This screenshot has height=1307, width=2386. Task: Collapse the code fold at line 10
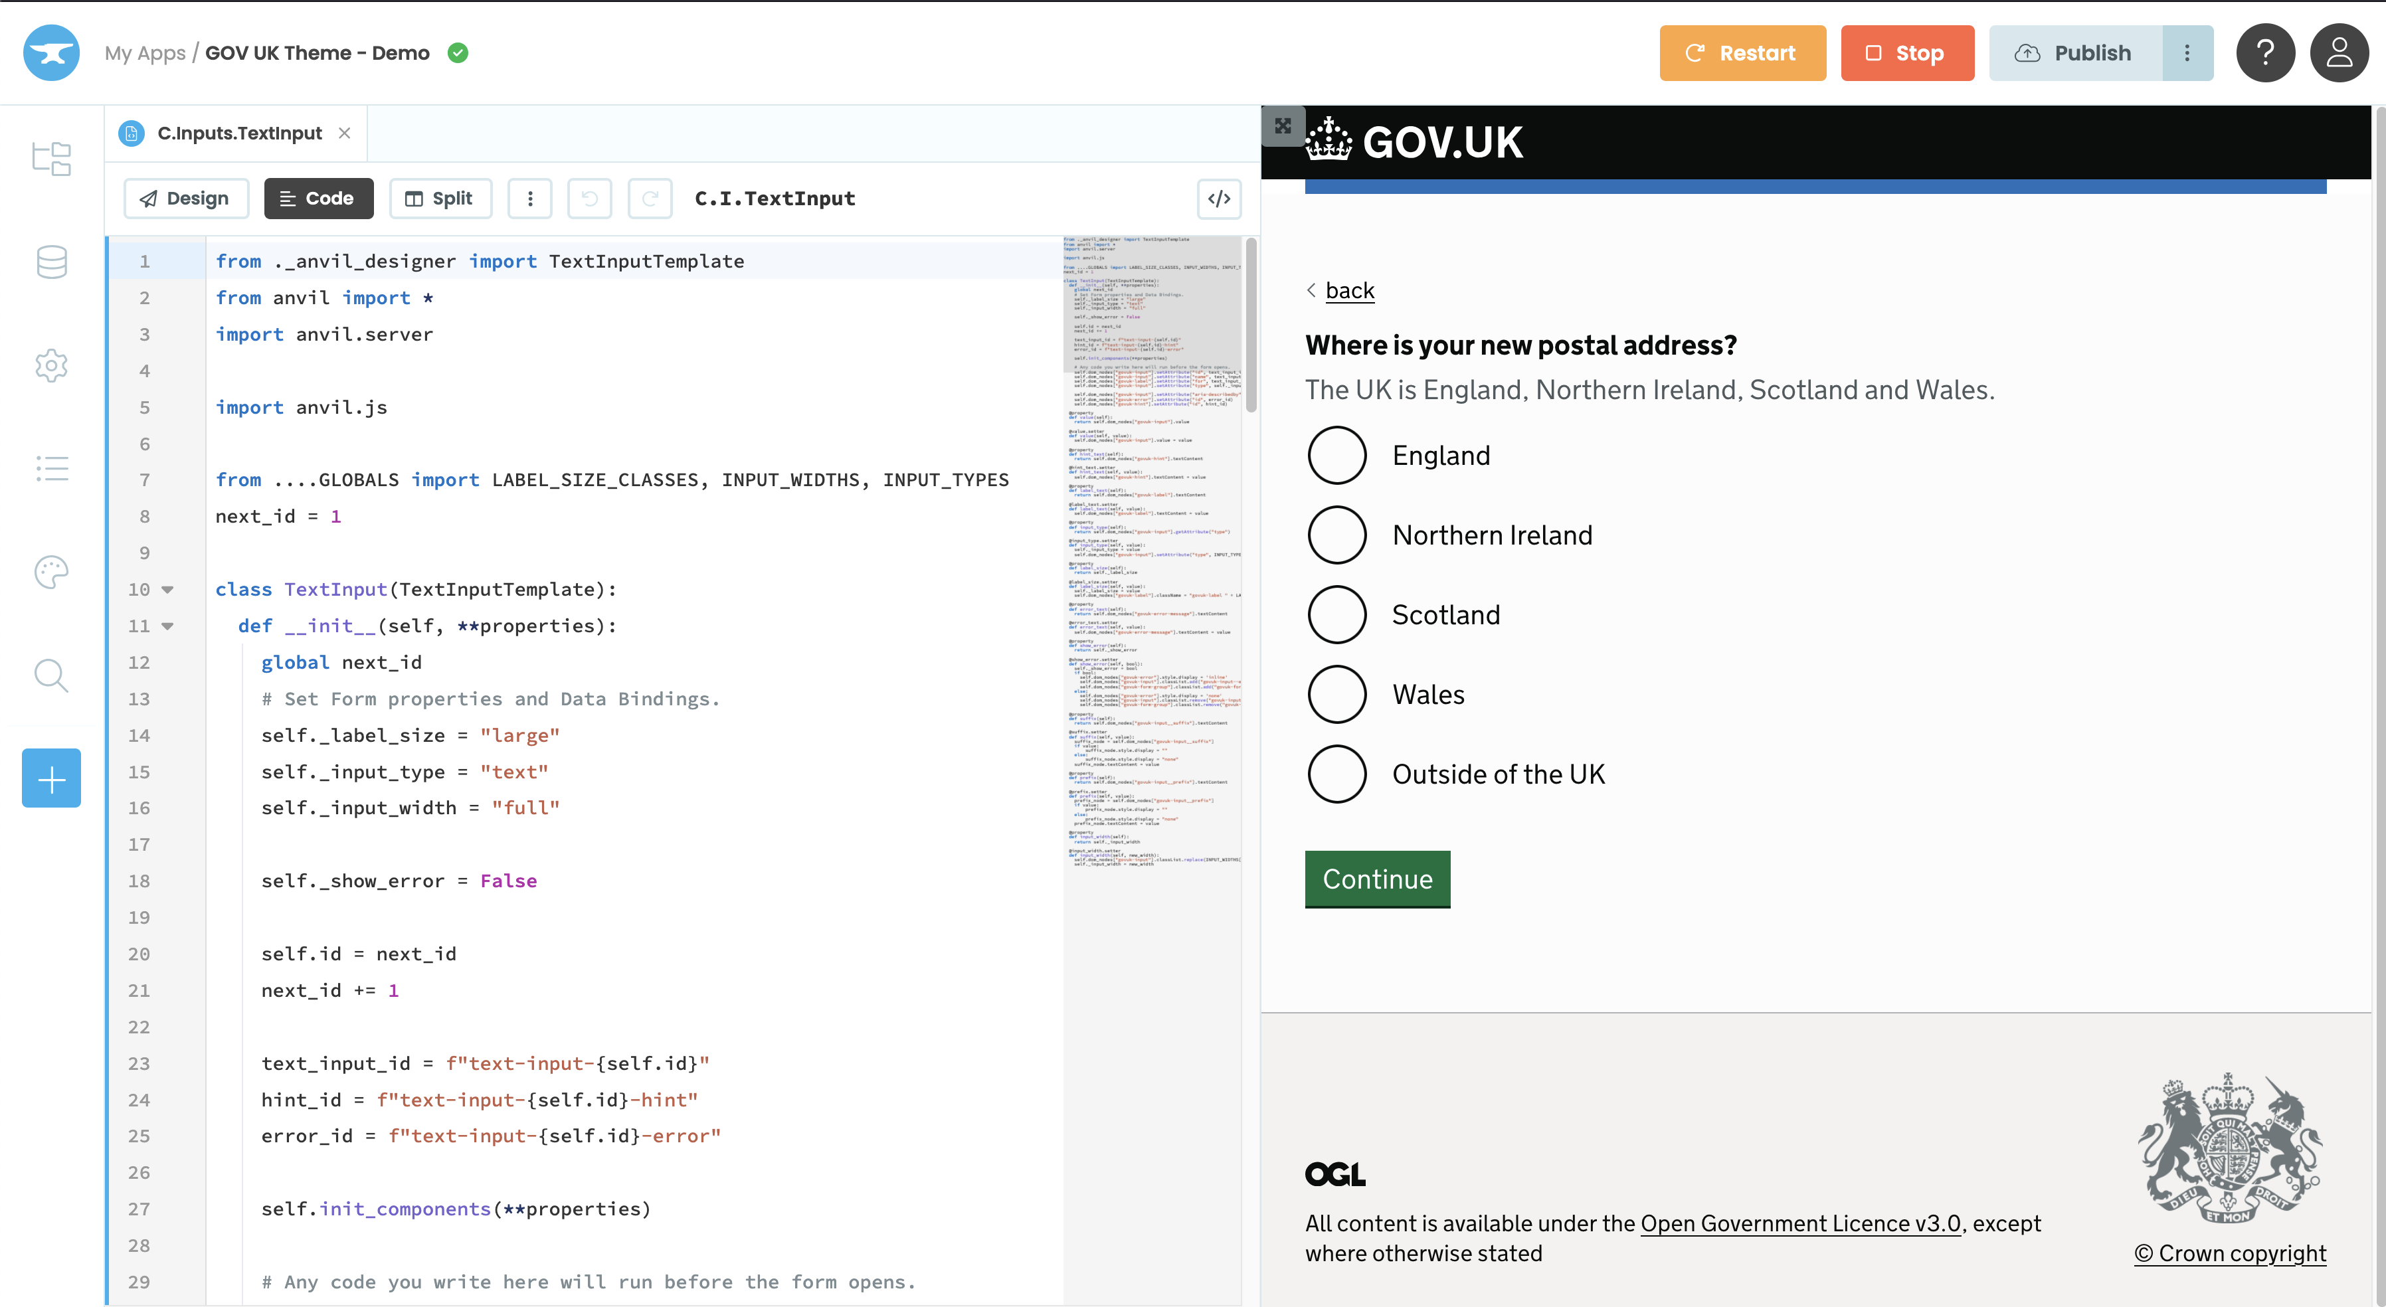(167, 589)
